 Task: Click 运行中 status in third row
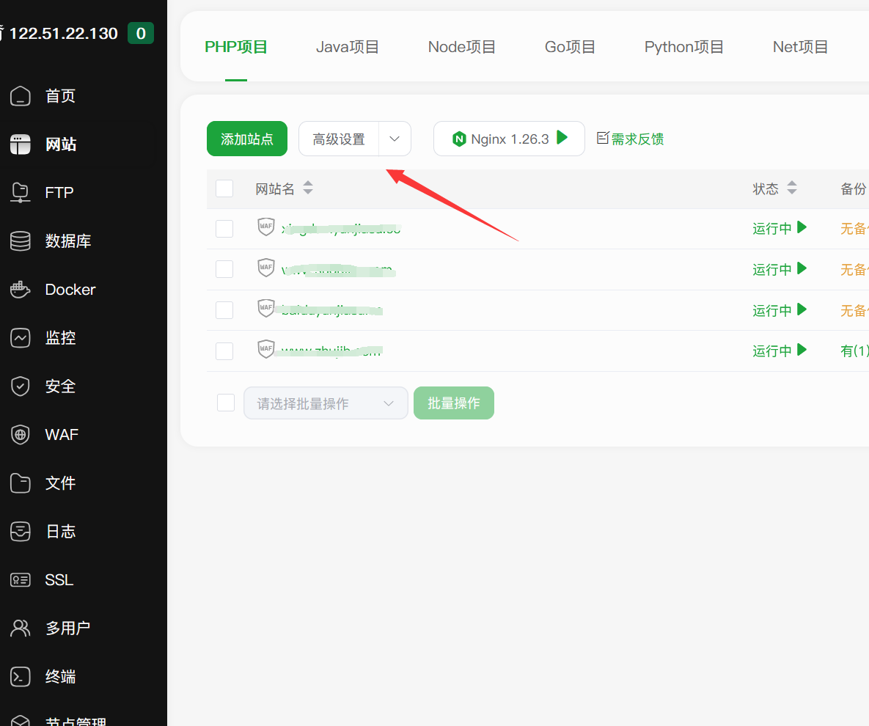click(772, 310)
